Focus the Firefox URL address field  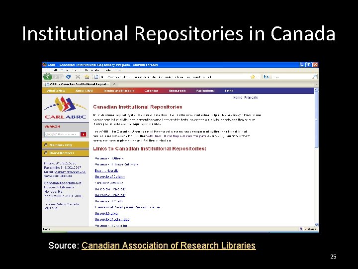(x=175, y=77)
